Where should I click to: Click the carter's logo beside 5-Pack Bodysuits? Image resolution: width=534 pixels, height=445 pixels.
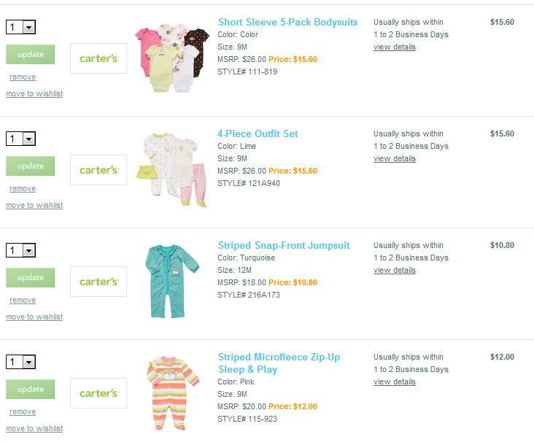[98, 58]
